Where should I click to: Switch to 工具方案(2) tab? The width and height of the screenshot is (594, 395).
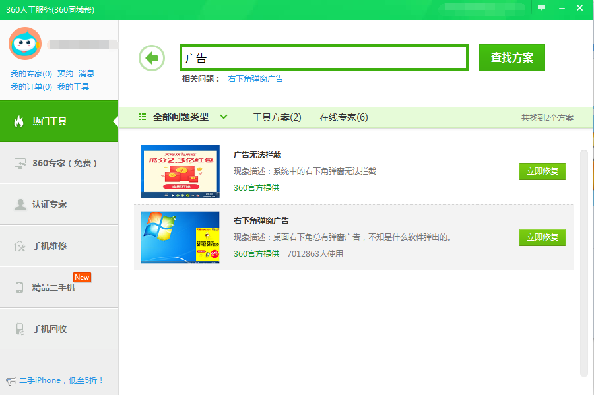[x=277, y=117]
